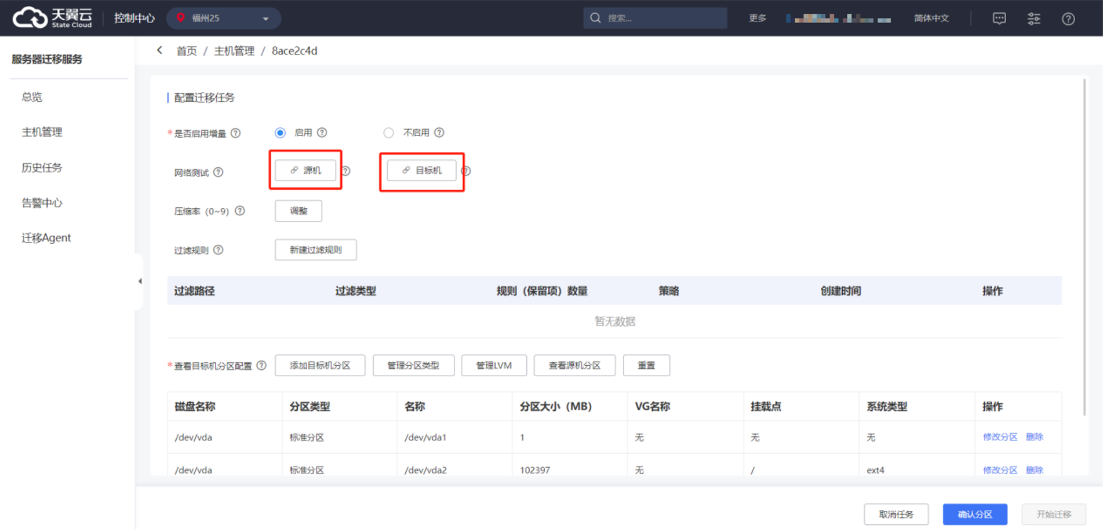Show help for 查看目标机分区配置
The height and width of the screenshot is (529, 1103).
click(261, 366)
